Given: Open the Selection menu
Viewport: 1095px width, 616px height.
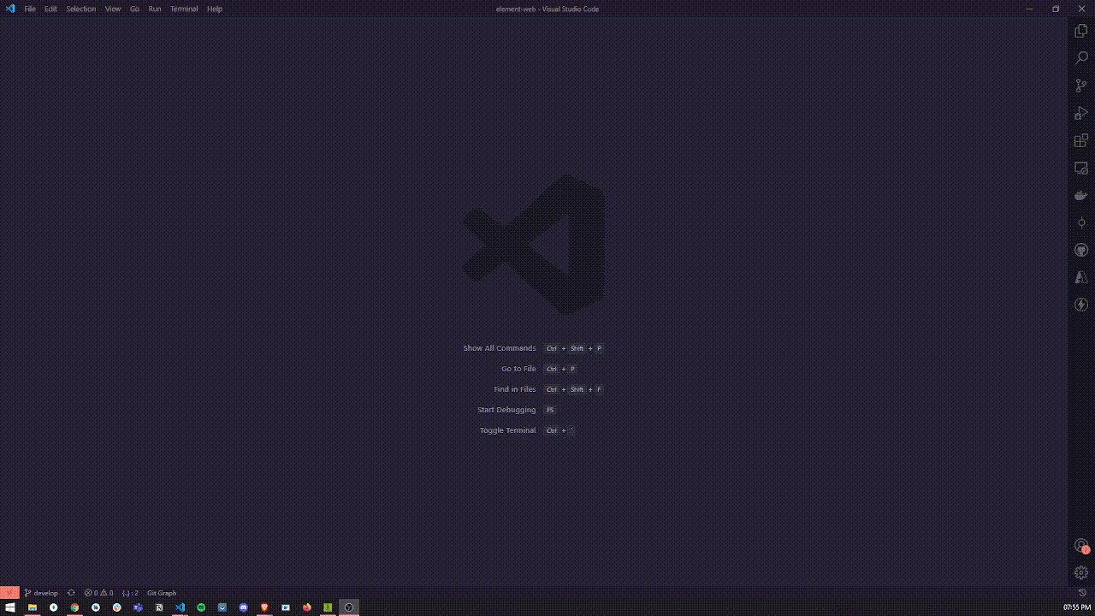Looking at the screenshot, I should pyautogui.click(x=81, y=9).
